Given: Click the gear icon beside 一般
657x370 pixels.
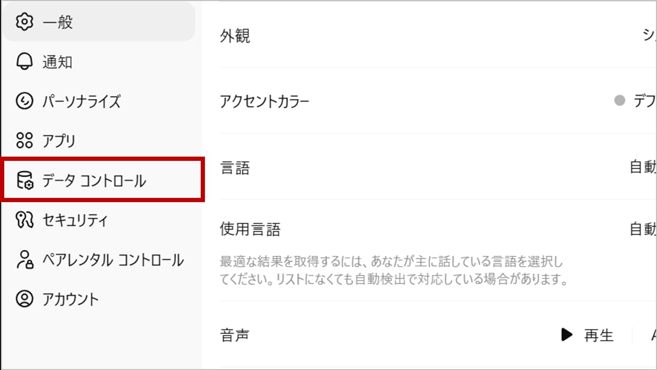Looking at the screenshot, I should coord(24,22).
